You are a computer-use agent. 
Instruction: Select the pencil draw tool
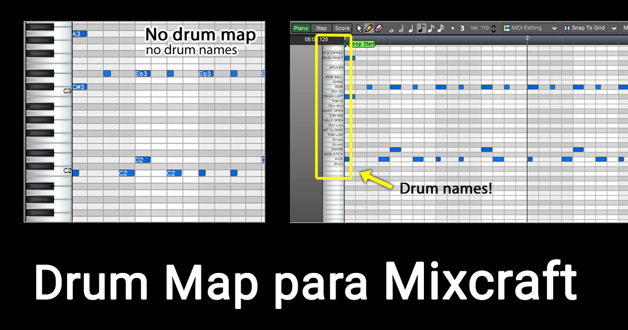pyautogui.click(x=369, y=28)
